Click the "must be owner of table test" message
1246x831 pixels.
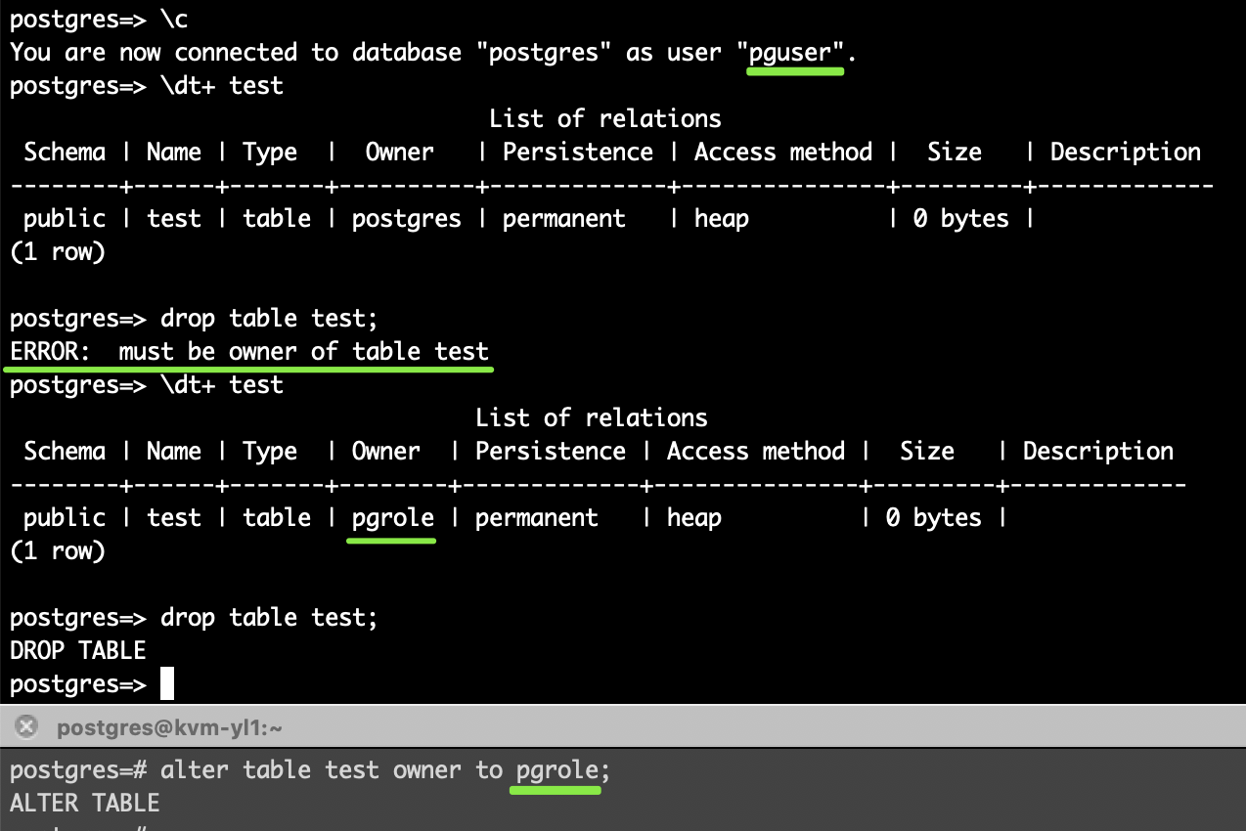pyautogui.click(x=303, y=352)
